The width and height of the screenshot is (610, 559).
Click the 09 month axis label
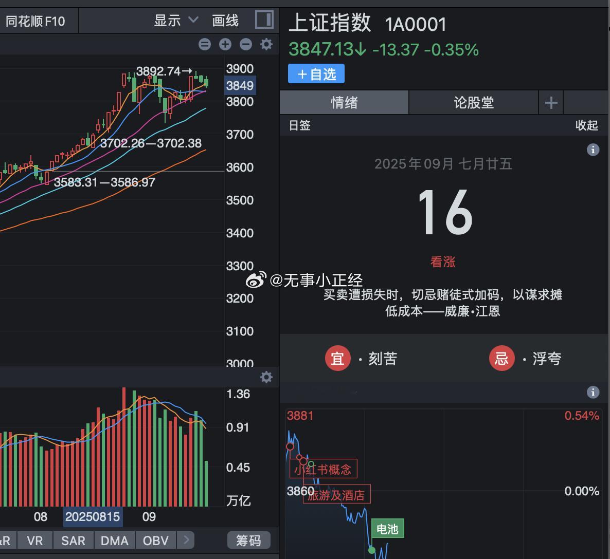coord(149,517)
